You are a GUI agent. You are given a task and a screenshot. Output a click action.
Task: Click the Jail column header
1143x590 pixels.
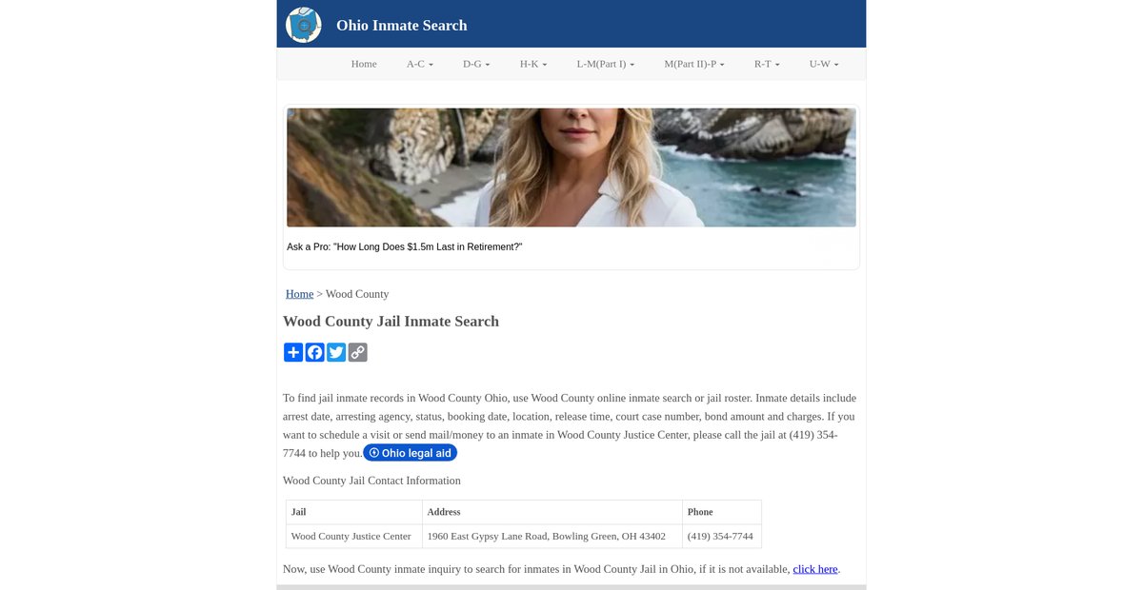[x=354, y=512]
